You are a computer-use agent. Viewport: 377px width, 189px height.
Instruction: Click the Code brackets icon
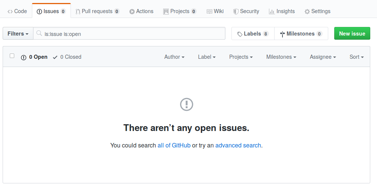point(10,12)
